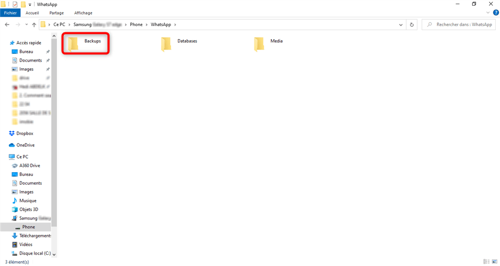The image size is (500, 266).
Task: Select Téléchargements in the navigation pane
Action: (x=35, y=236)
